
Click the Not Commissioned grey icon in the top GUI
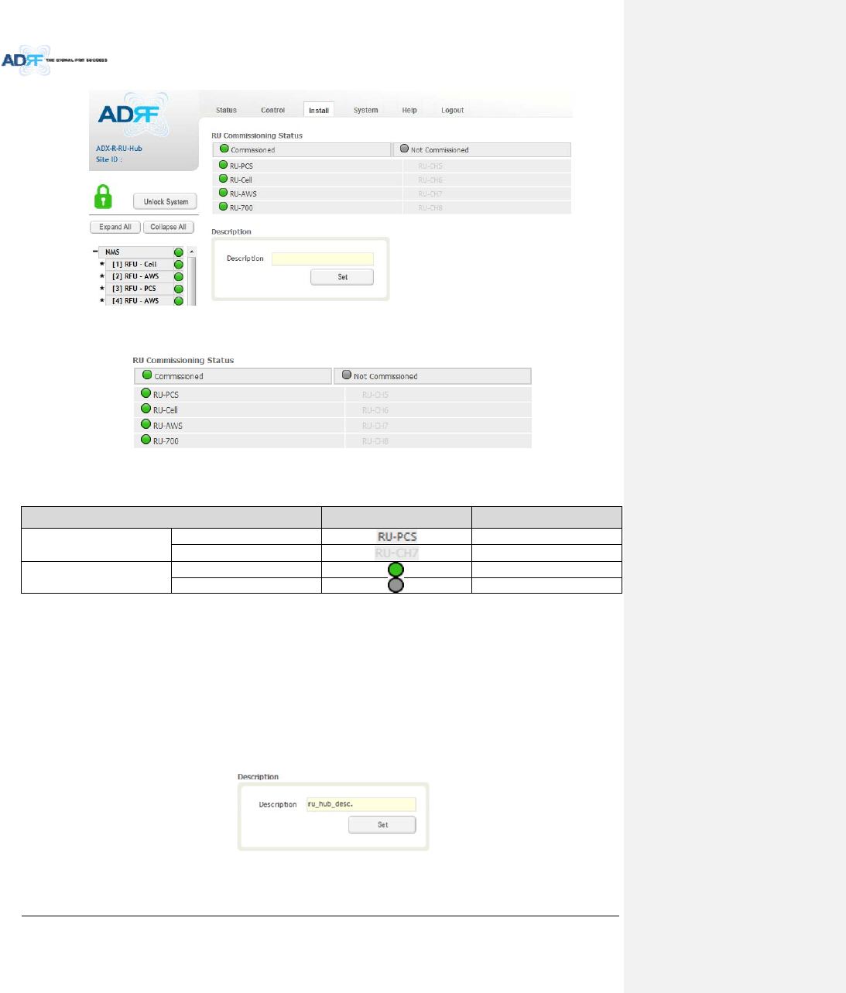pyautogui.click(x=404, y=149)
